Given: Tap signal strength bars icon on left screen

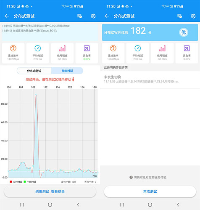Looking at the screenshot, I should point(62,48).
